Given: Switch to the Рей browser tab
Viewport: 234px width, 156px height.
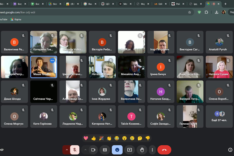Looking at the screenshot, I should pyautogui.click(x=178, y=4).
